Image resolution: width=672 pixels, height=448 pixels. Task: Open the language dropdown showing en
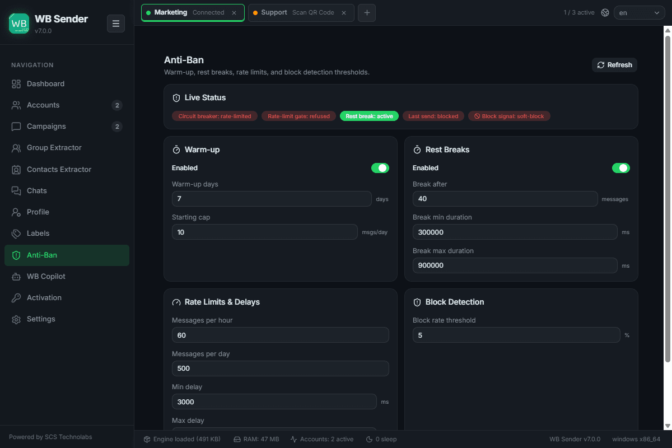coord(640,13)
